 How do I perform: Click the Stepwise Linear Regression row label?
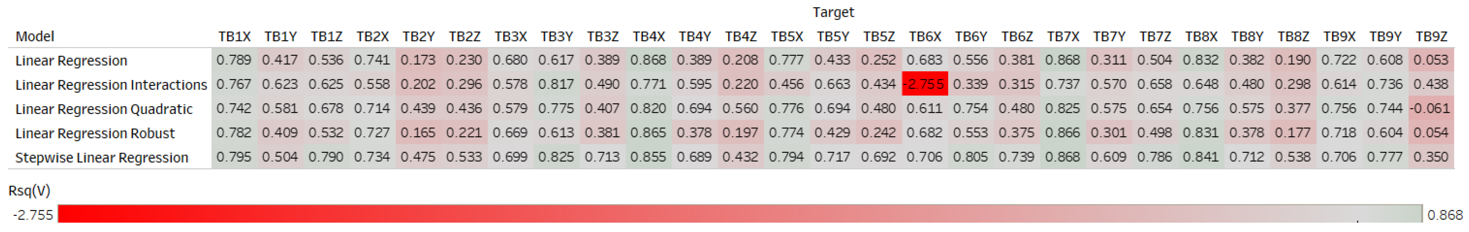click(x=101, y=157)
